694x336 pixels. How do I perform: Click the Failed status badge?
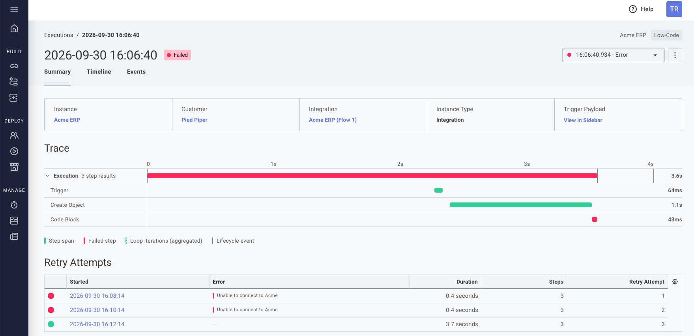click(177, 55)
